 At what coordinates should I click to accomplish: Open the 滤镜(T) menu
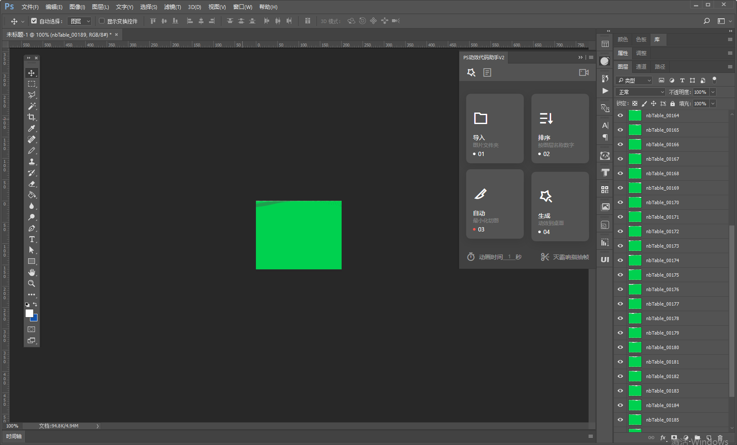(172, 7)
